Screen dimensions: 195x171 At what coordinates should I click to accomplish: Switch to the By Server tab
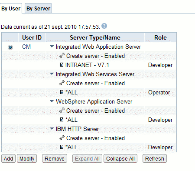pos(38,8)
